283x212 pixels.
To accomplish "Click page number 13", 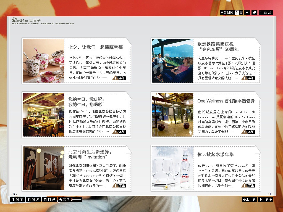I will (x=14, y=194).
